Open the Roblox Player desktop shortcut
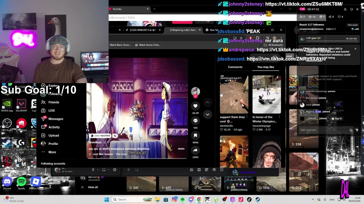Viewport: 364px width, 204px height. [x=36, y=183]
